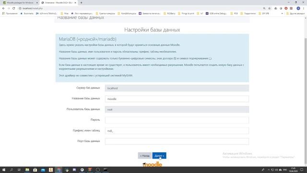
Task: Open Windows taskbar search
Action: click(12, 170)
